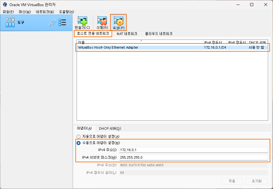Image resolution: width=273 pixels, height=189 pixels.
Task: Open the 네트워크(N) menu
Action: (45, 12)
